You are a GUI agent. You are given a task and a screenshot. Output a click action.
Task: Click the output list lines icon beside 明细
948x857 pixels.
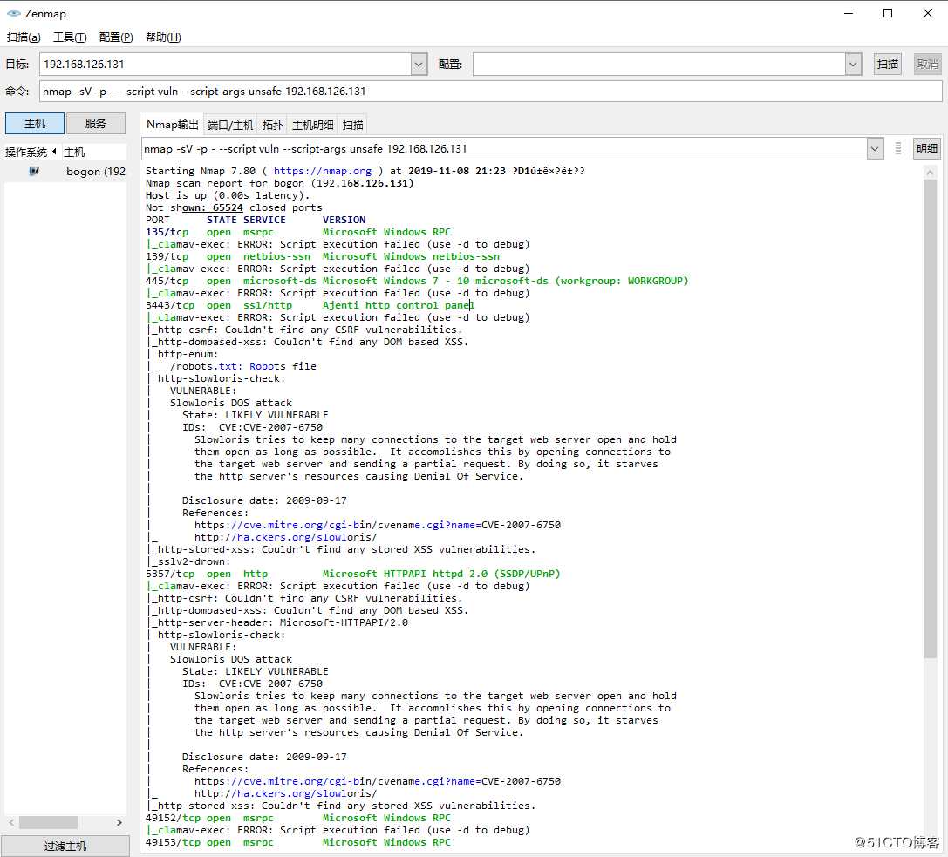click(897, 149)
